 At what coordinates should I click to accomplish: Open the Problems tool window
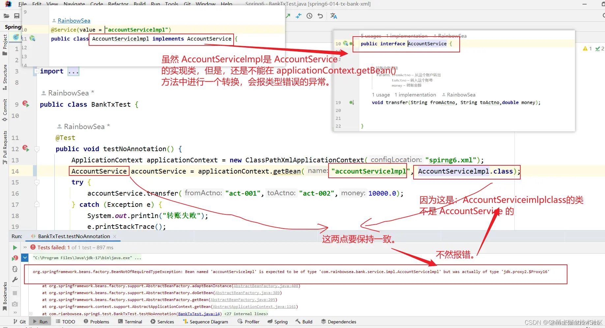96,322
